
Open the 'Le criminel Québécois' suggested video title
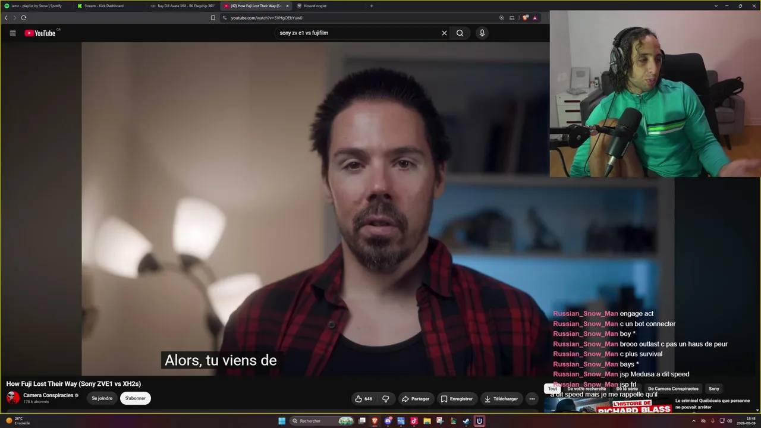pyautogui.click(x=712, y=404)
